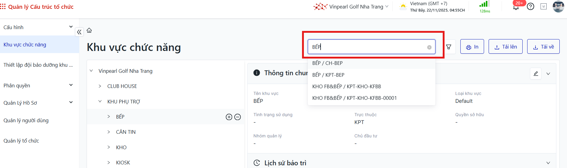
Task: Open the app launcher grid icon
Action: (x=3, y=7)
